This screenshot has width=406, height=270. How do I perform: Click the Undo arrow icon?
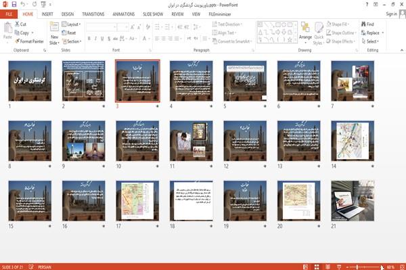(23, 5)
